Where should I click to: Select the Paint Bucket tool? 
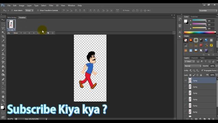(3, 67)
